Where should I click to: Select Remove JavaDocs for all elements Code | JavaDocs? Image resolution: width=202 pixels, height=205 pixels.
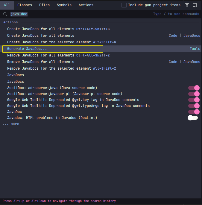(x=101, y=62)
